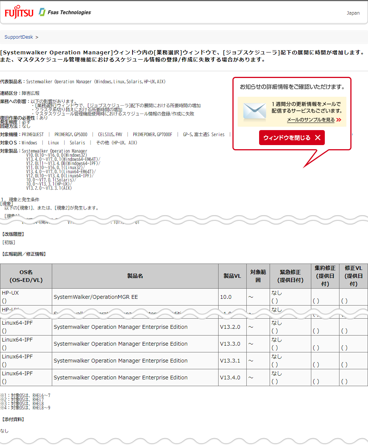This screenshot has height=445, width=368.
Task: Select the CELSIUS, FMV model text
Action: click(x=110, y=135)
